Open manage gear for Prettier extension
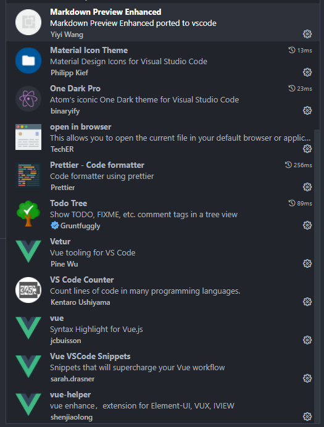Image resolution: width=324 pixels, height=427 pixels. [307, 187]
